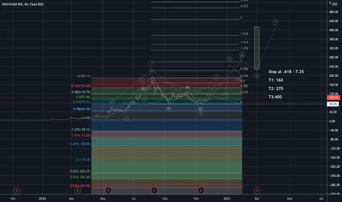This screenshot has height=202, width=342.
Task: Click the earnings E marker near Mar 2020
Action: click(77, 190)
